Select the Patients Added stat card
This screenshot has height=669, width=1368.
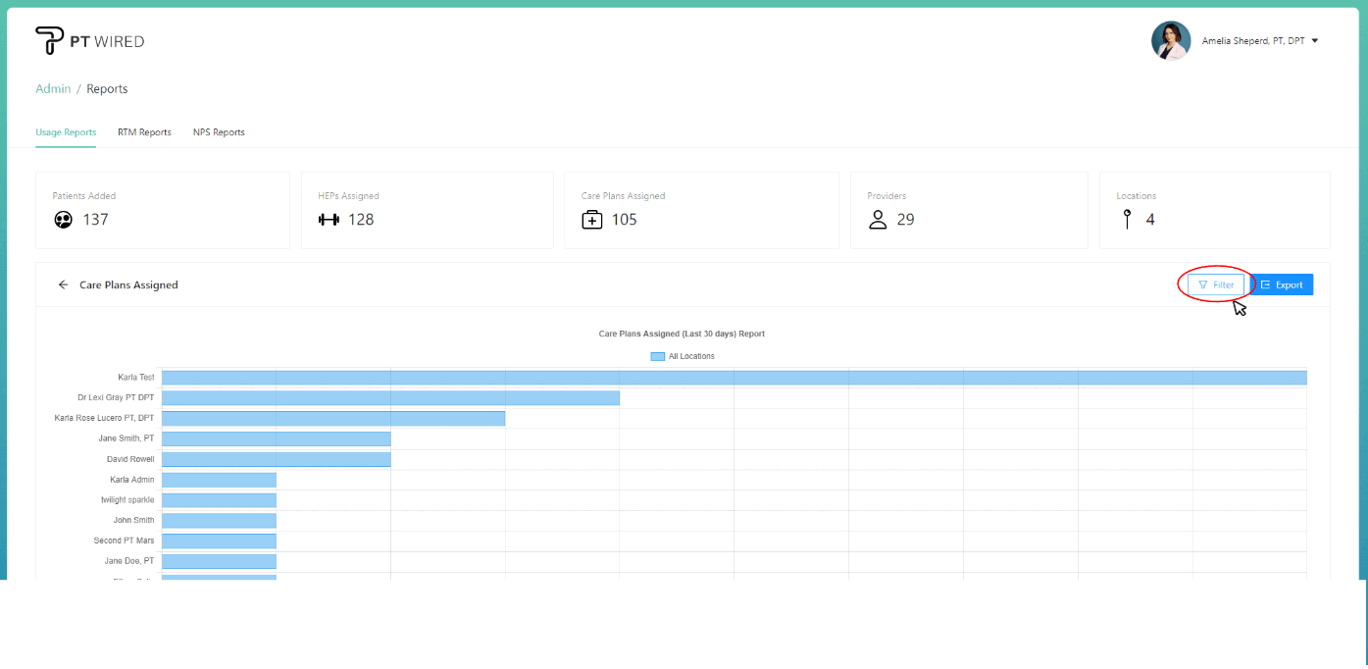click(163, 210)
